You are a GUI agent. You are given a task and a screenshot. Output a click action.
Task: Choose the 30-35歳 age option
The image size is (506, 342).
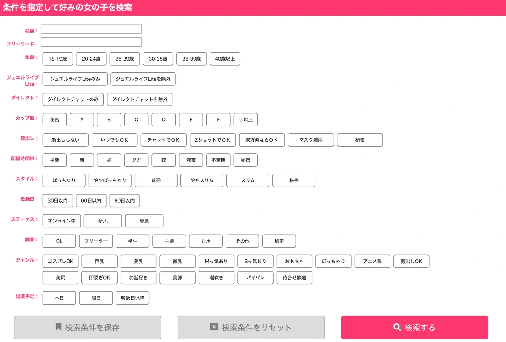pos(158,59)
